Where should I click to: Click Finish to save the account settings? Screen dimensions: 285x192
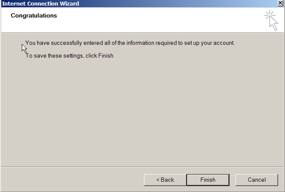208,180
